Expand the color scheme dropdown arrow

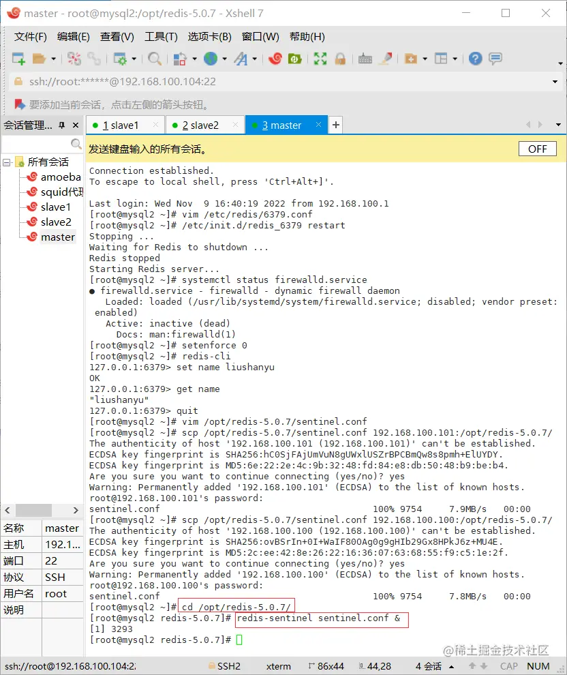click(194, 59)
